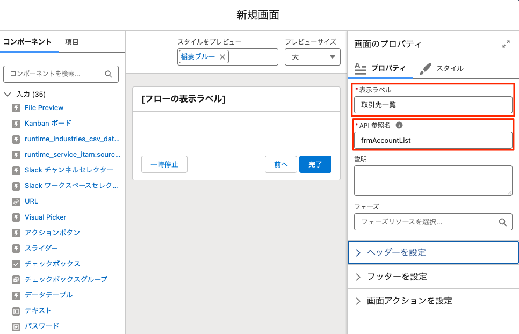The image size is (519, 334).
Task: Click the チェックボックス component icon
Action: pos(16,264)
